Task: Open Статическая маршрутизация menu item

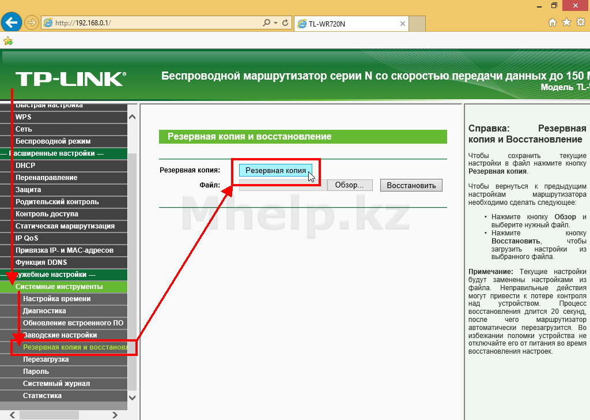Action: point(63,226)
